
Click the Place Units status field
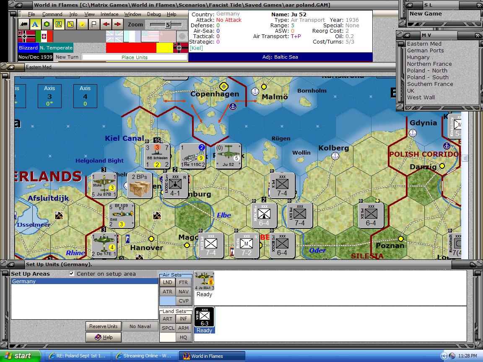point(135,57)
